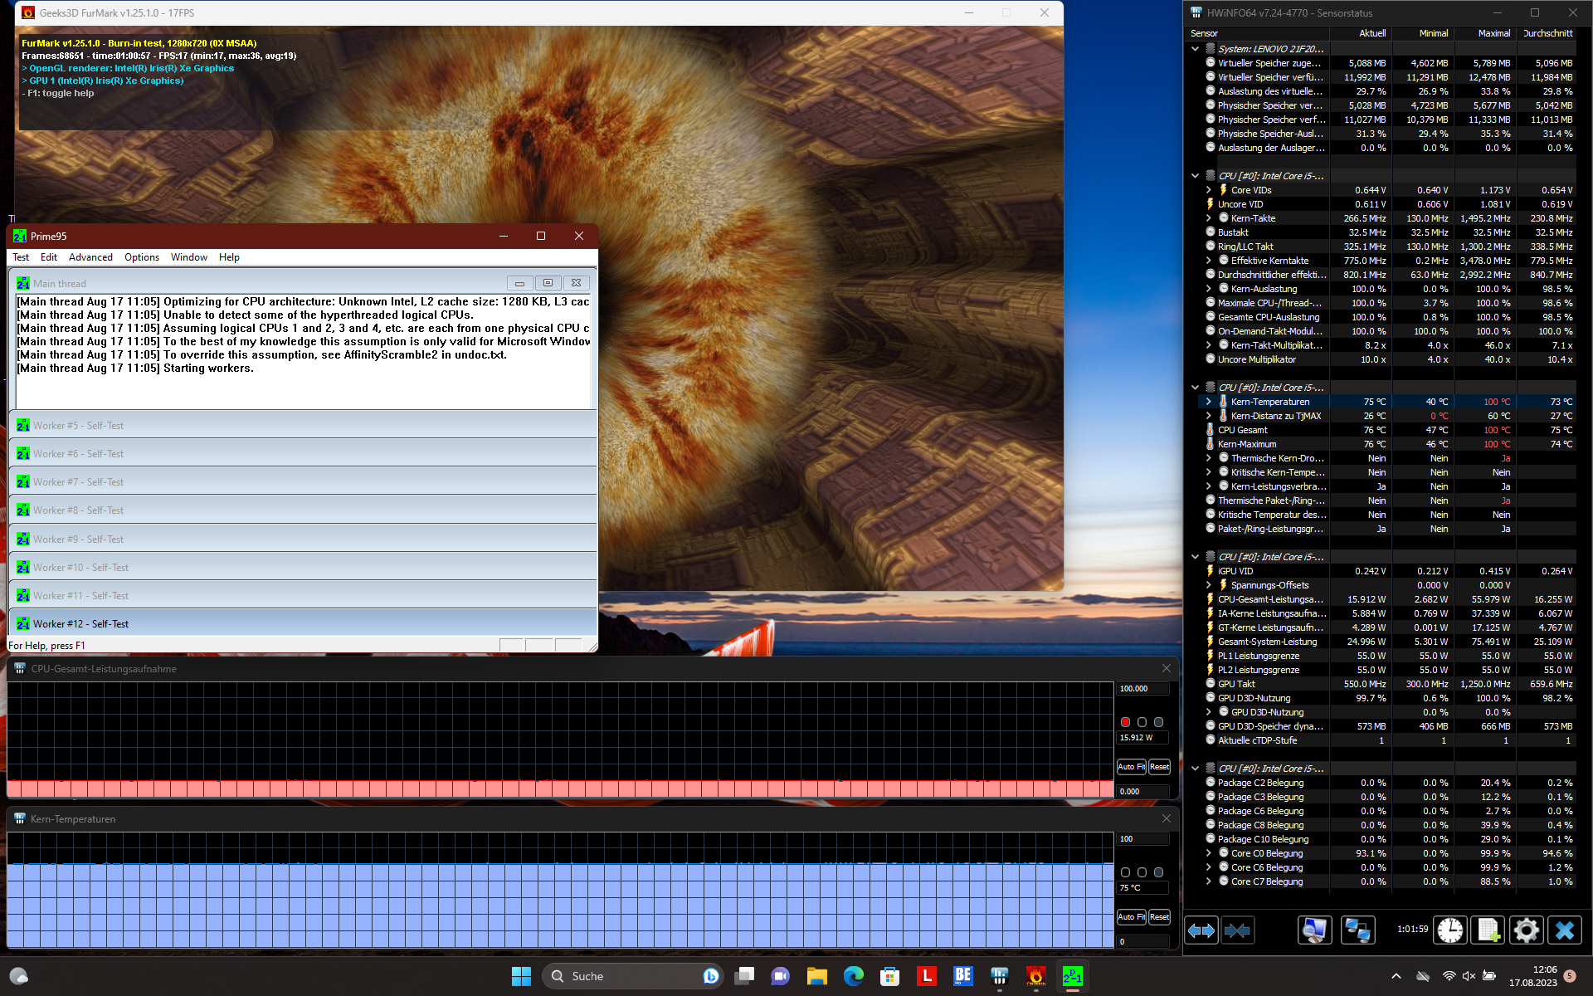
Task: Click the Aktuell column header in HWiNFO
Action: (1361, 33)
